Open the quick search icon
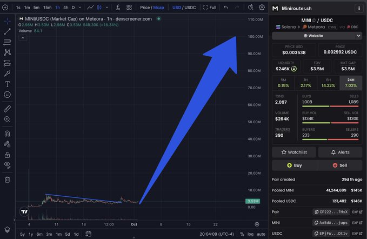Screen dimensions: 367x239 251,8
